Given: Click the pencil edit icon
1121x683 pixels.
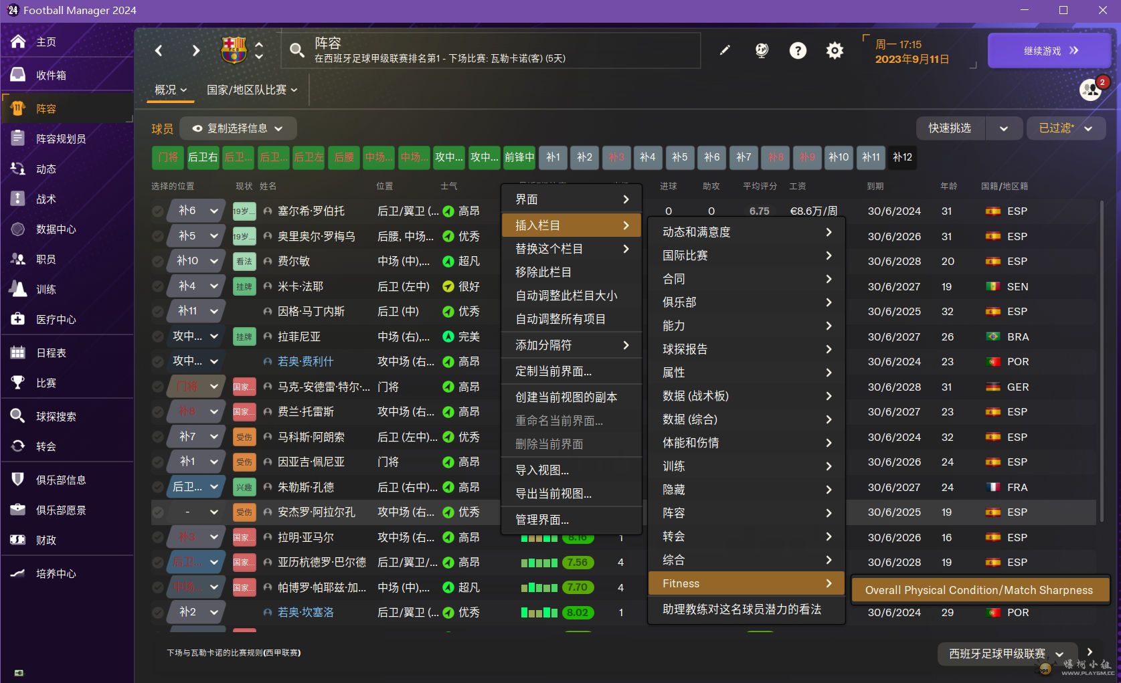Looking at the screenshot, I should (725, 50).
